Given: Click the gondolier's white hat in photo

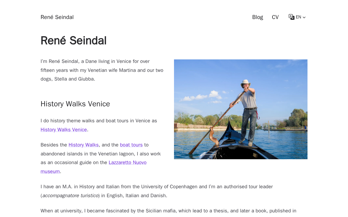Looking at the screenshot, I should point(246,82).
